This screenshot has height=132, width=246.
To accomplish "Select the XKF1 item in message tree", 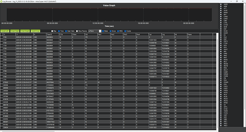I will coord(225,121).
